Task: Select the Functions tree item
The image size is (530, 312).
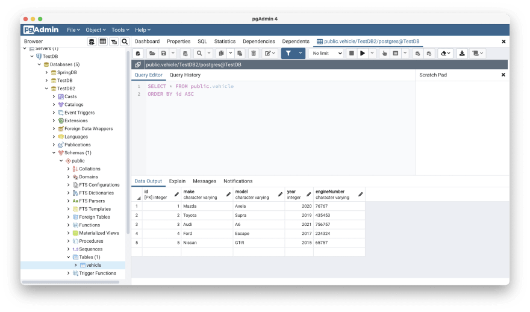Action: pos(89,225)
